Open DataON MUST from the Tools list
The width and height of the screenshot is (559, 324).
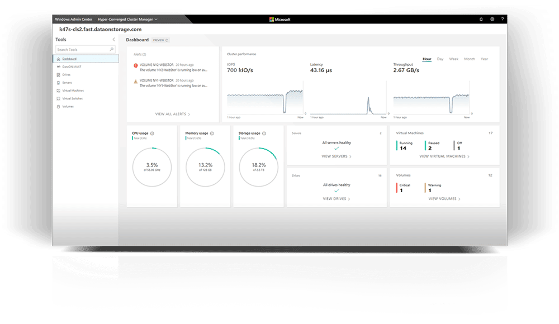click(72, 67)
